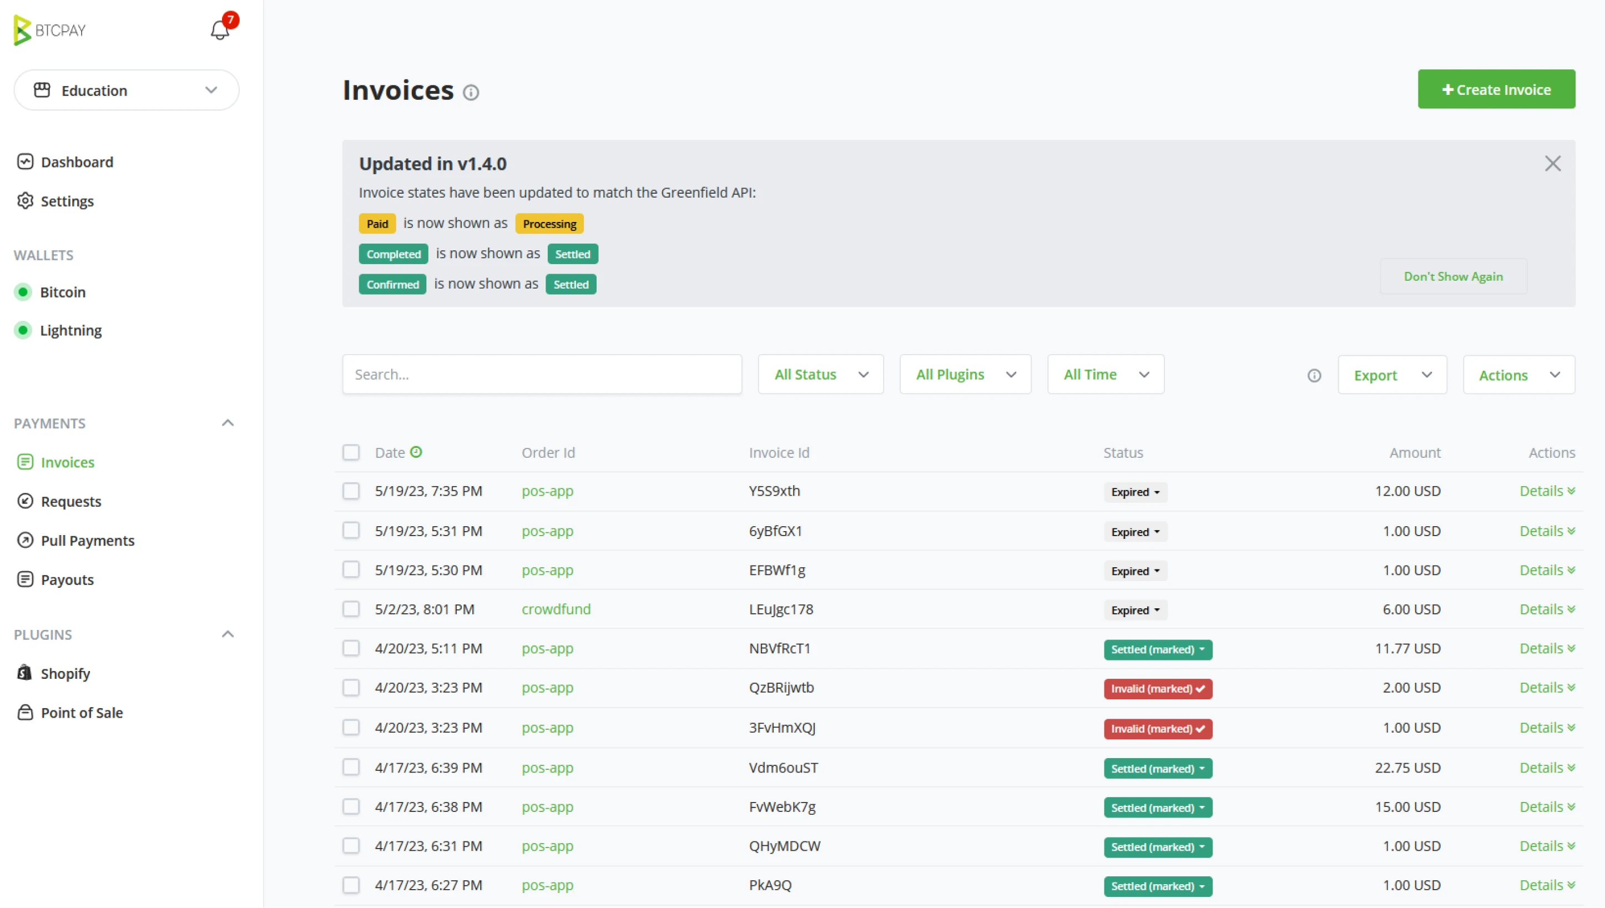Open the notifications bell
The width and height of the screenshot is (1605, 908).
coord(219,30)
